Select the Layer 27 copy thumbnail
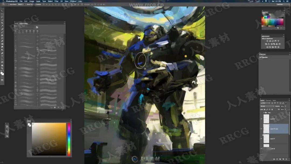 click(x=266, y=129)
